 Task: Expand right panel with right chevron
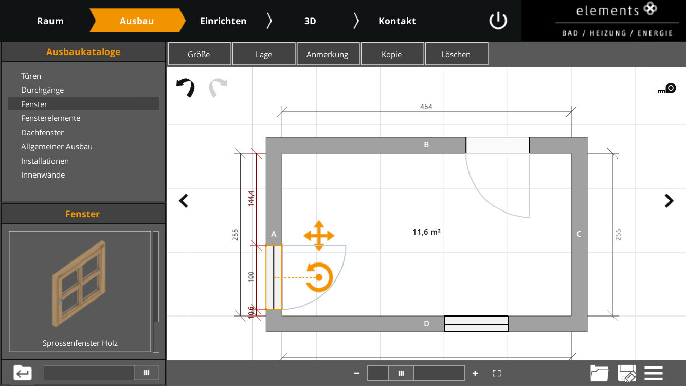[x=669, y=200]
